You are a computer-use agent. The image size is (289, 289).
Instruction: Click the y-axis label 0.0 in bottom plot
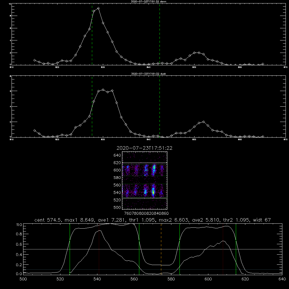(x=19, y=274)
